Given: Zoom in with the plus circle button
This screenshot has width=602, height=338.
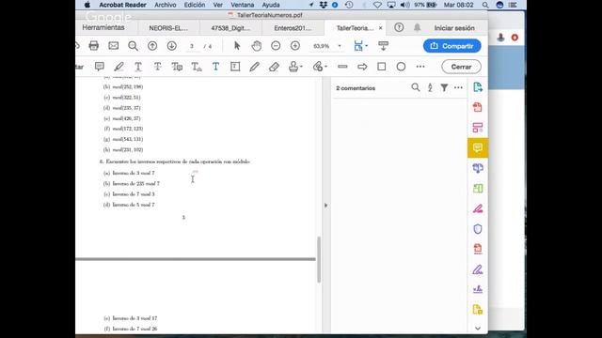Looking at the screenshot, I should [295, 46].
